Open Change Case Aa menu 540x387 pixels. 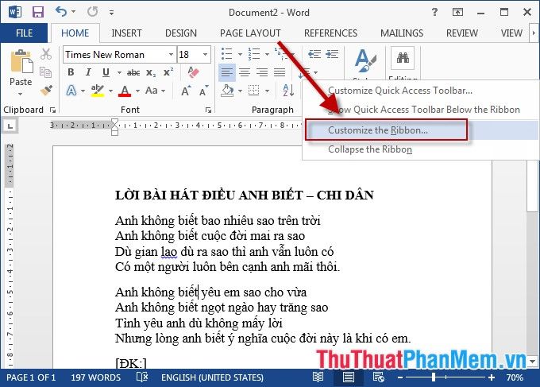pos(155,91)
